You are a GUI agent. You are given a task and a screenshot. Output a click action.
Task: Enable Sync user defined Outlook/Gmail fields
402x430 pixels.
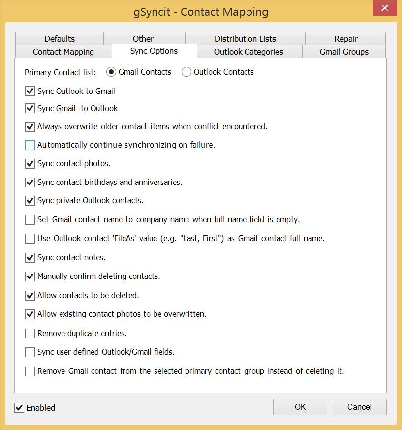pyautogui.click(x=30, y=352)
